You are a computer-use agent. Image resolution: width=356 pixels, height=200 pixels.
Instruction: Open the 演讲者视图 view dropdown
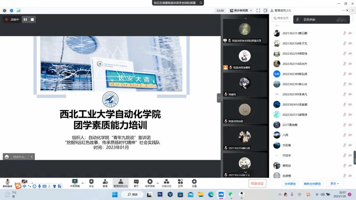tap(240, 11)
